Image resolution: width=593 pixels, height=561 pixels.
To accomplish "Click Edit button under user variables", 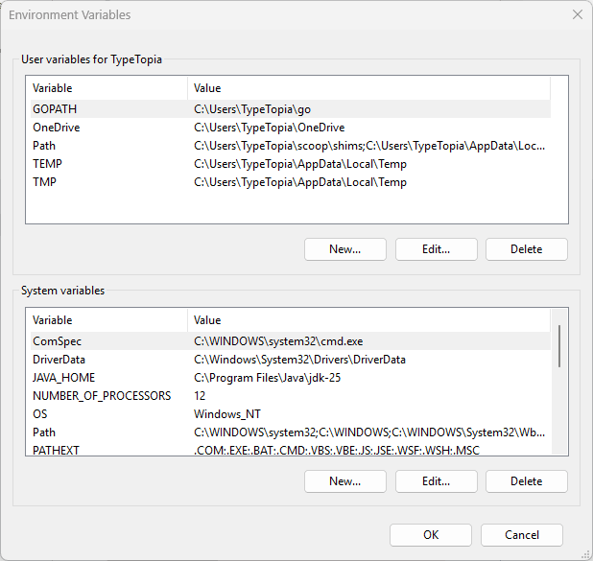I will click(x=436, y=249).
